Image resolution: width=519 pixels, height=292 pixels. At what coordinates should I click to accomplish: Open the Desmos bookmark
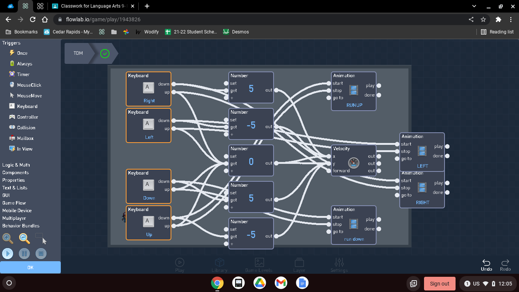pyautogui.click(x=236, y=32)
